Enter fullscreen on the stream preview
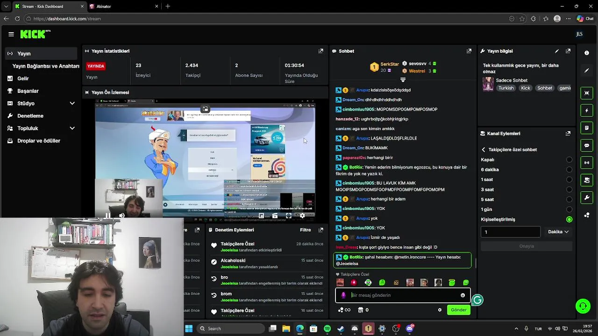The height and width of the screenshot is (336, 598). (x=289, y=216)
